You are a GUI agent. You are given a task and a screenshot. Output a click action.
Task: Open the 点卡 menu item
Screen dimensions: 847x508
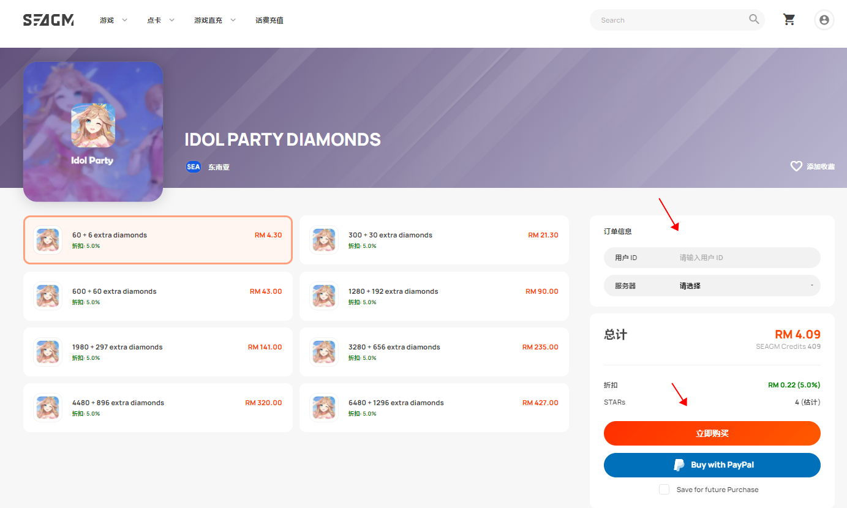[154, 20]
